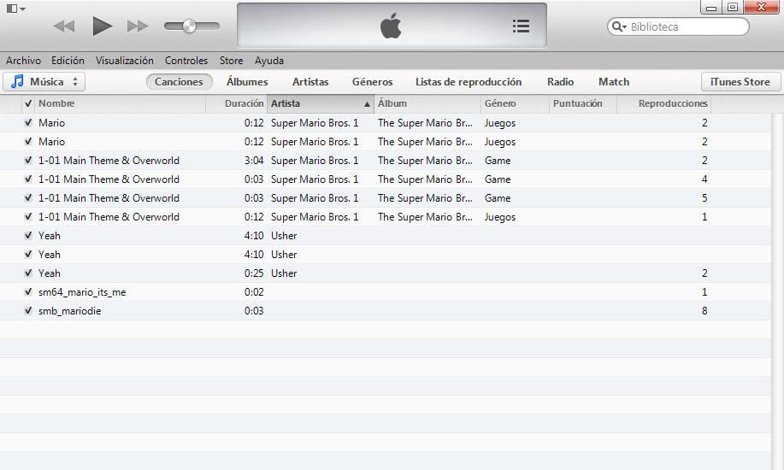This screenshot has height=470, width=784.
Task: Sort by the Álbum column header
Action: [427, 103]
